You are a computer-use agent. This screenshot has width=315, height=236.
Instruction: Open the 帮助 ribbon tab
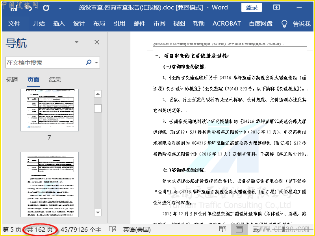pyautogui.click(x=199, y=24)
